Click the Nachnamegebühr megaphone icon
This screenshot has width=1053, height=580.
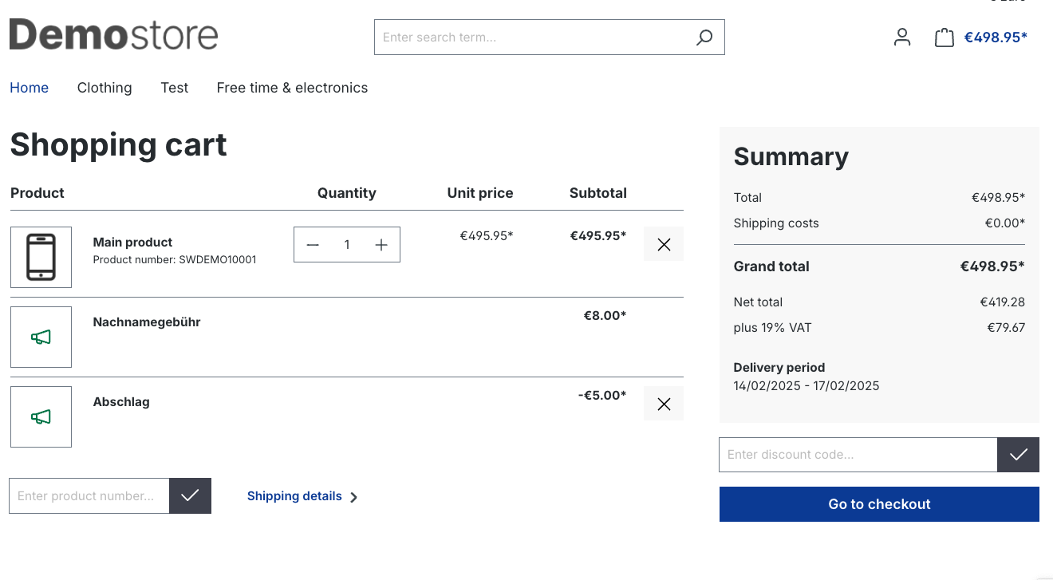41,337
